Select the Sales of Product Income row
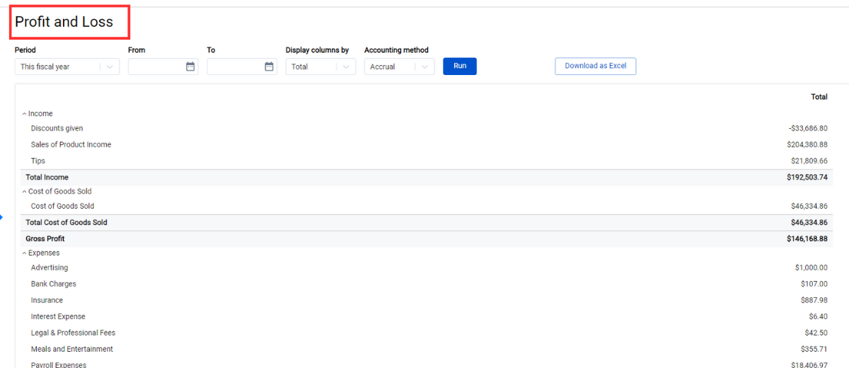This screenshot has width=849, height=368. (71, 144)
